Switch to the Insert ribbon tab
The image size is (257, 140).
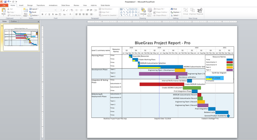[21, 5]
